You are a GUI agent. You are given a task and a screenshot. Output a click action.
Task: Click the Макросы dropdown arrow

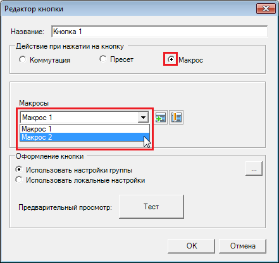click(143, 118)
